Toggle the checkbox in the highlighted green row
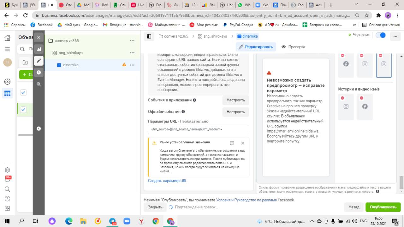404x227 pixels. click(23, 110)
